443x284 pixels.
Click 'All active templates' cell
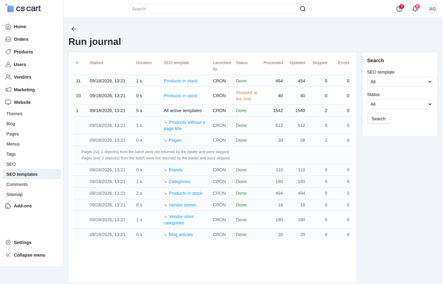pos(183,111)
